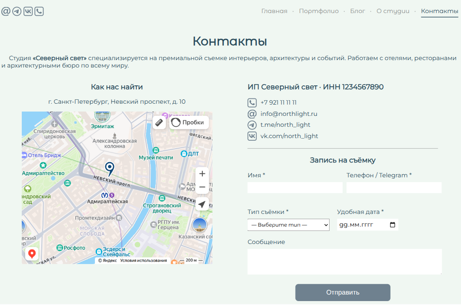
Task: Zoom out the map with minus button
Action: [x=202, y=187]
